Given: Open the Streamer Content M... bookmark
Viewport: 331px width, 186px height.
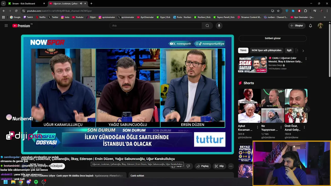Looking at the screenshot, I should (x=249, y=17).
